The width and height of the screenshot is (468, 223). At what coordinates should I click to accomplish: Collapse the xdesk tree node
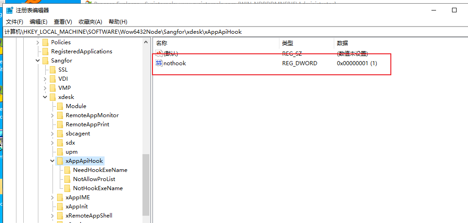45,97
